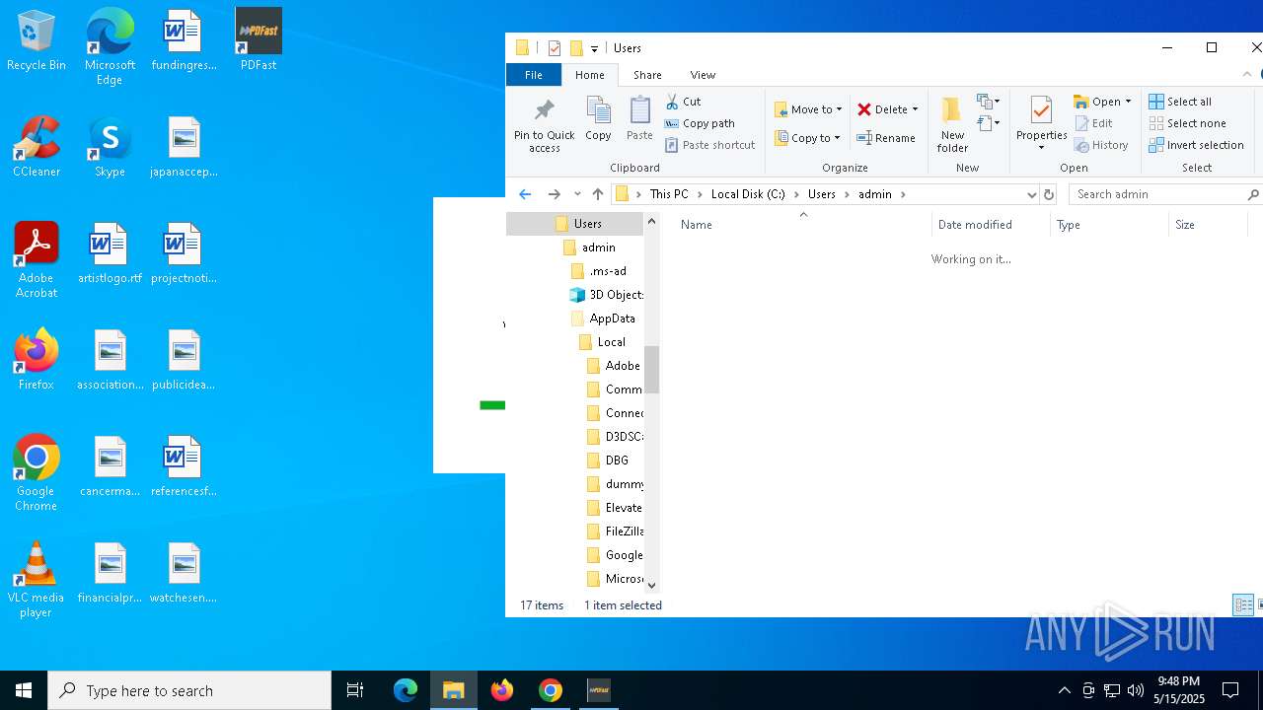Screen dimensions: 1263x710
Task: Click Select all
Action: point(1180,102)
